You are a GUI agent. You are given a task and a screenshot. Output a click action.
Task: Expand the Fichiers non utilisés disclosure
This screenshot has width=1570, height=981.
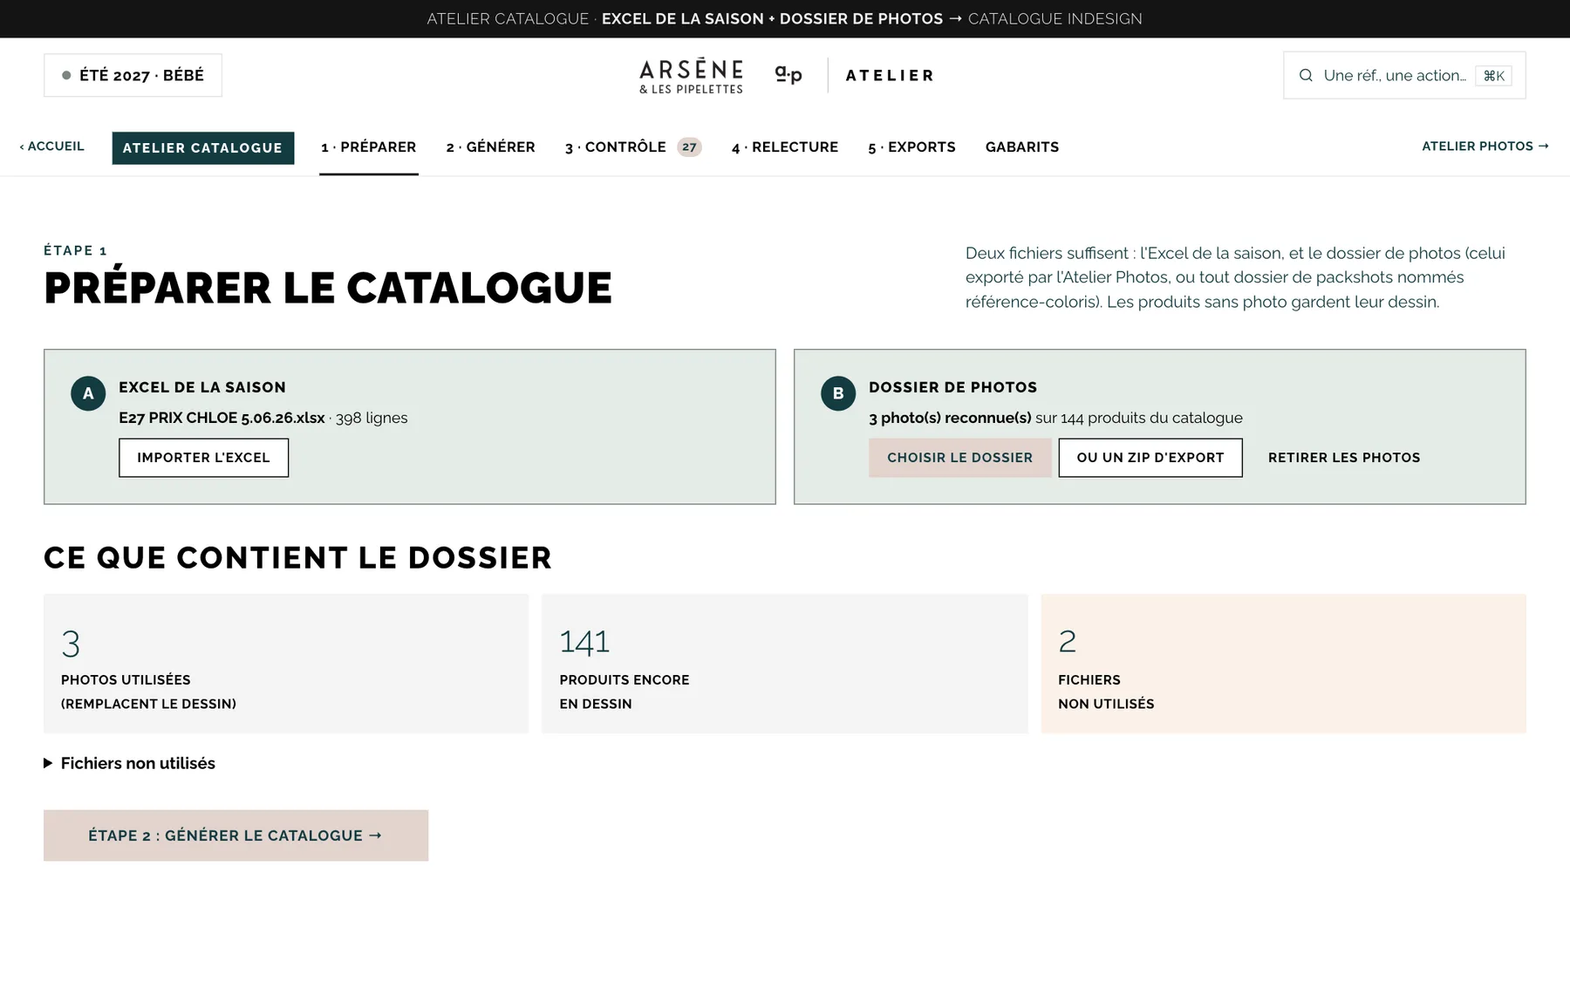(129, 763)
